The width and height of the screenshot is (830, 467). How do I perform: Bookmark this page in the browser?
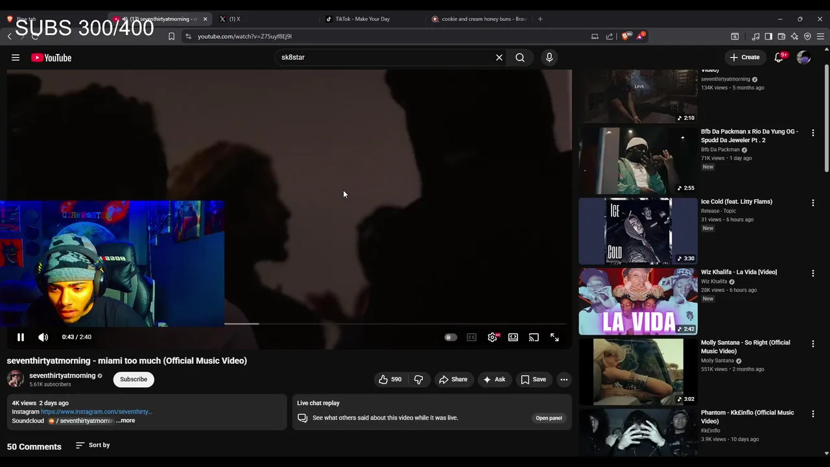point(171,37)
